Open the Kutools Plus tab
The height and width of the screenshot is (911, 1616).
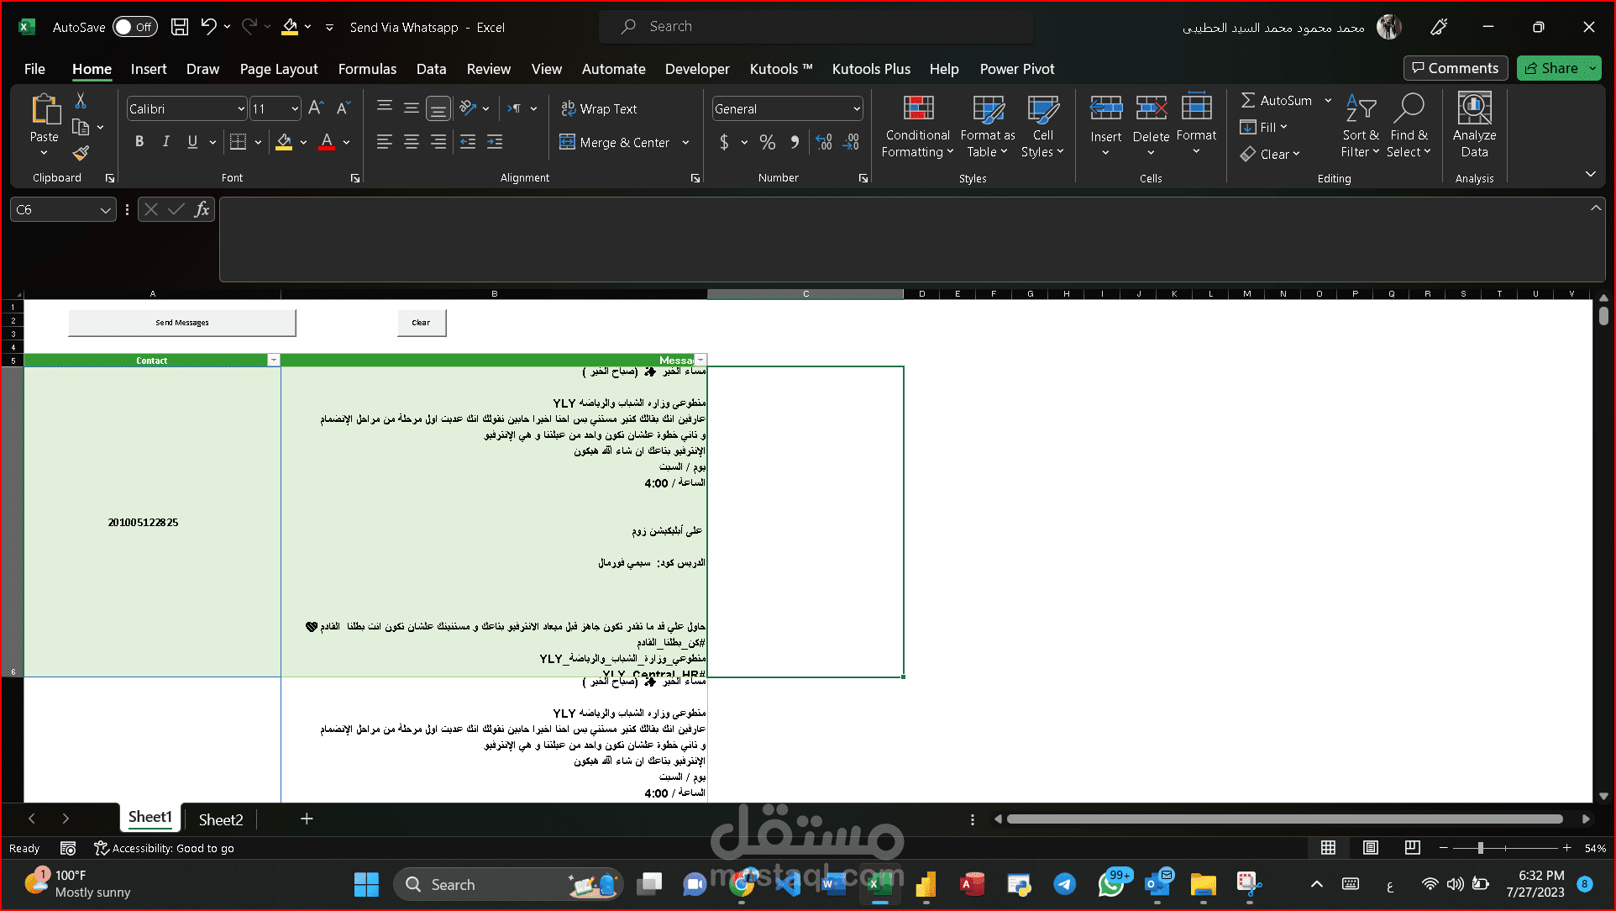(x=871, y=69)
